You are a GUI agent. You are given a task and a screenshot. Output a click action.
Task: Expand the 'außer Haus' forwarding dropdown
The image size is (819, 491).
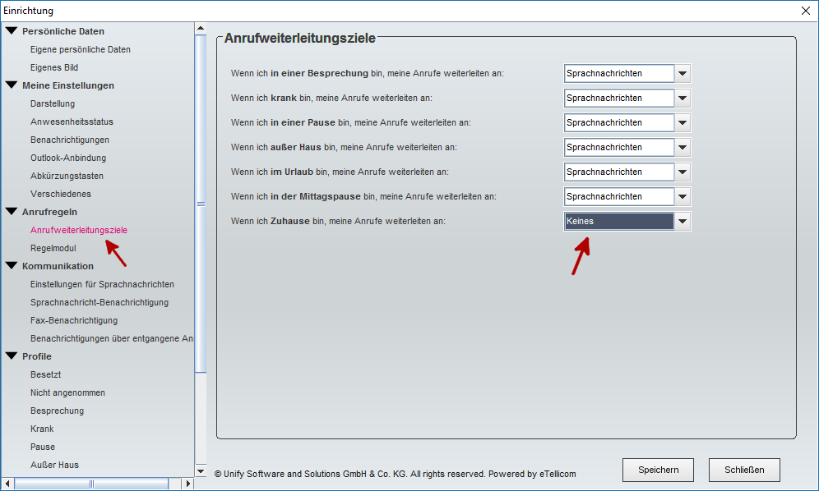pyautogui.click(x=682, y=147)
